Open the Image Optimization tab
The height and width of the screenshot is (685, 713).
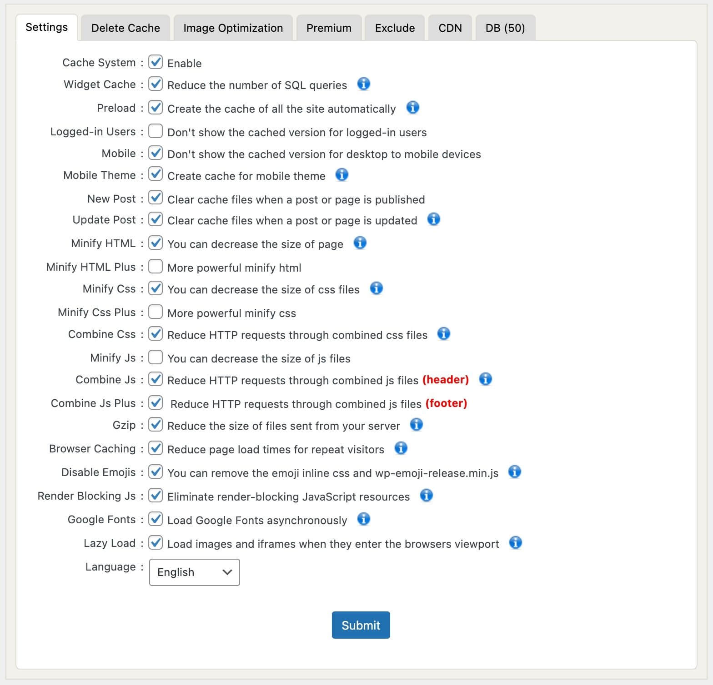pyautogui.click(x=233, y=28)
